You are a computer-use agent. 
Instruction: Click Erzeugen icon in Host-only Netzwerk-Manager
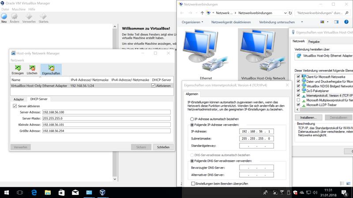pyautogui.click(x=18, y=68)
